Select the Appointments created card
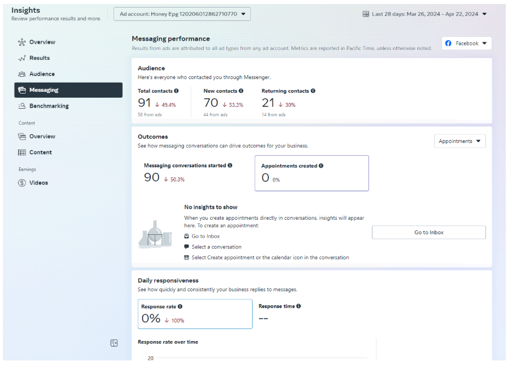 (311, 173)
